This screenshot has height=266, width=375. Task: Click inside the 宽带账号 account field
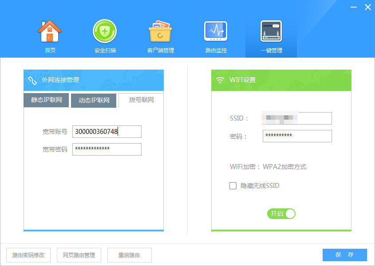107,132
